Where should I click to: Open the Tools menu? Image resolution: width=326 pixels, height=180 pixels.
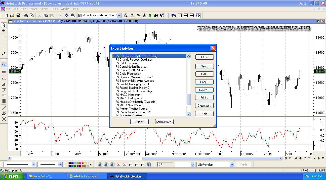pos(55,9)
